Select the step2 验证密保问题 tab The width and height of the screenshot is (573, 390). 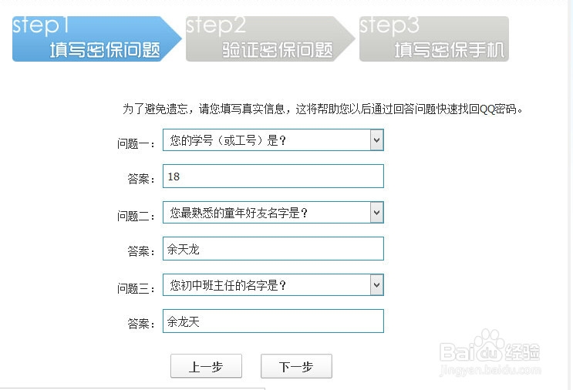point(270,39)
